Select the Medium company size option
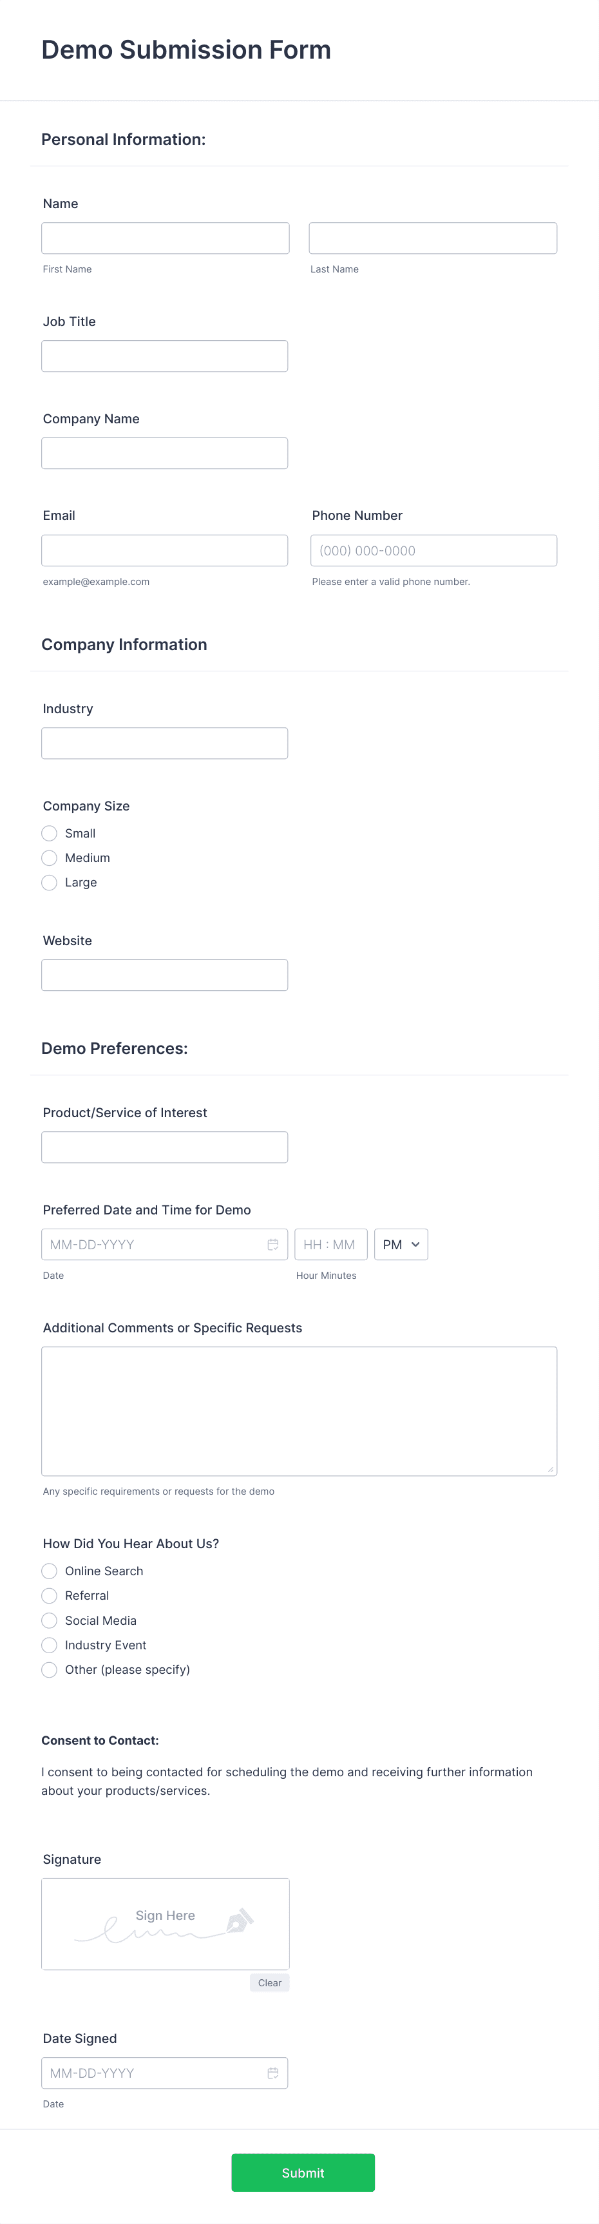The height and width of the screenshot is (2224, 599). click(x=49, y=858)
